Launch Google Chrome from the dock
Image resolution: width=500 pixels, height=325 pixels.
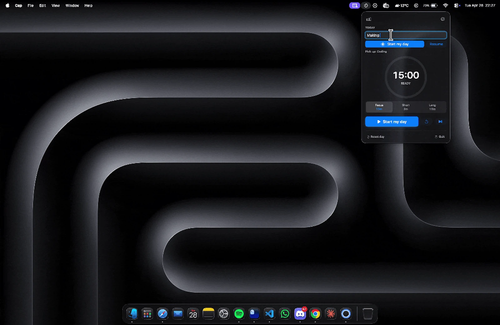click(x=315, y=313)
